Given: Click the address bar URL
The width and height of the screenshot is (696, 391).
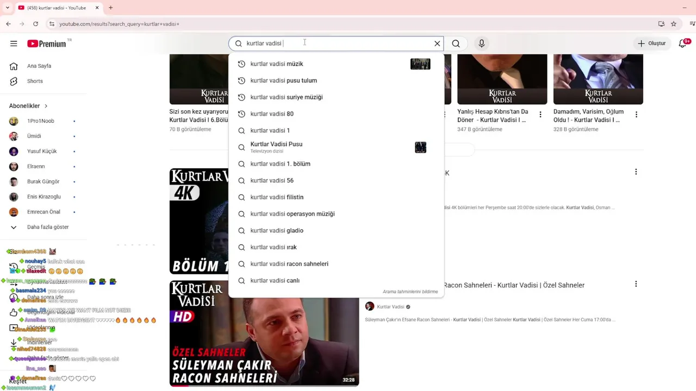Looking at the screenshot, I should 119,24.
